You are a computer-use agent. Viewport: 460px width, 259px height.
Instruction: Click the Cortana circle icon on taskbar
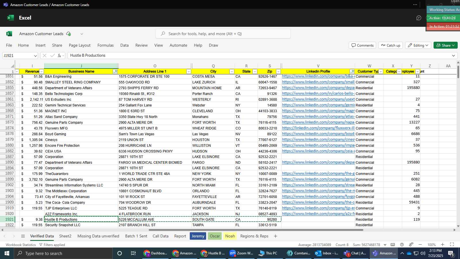point(120,253)
